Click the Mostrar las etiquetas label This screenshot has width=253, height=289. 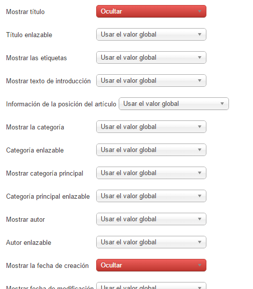click(37, 58)
